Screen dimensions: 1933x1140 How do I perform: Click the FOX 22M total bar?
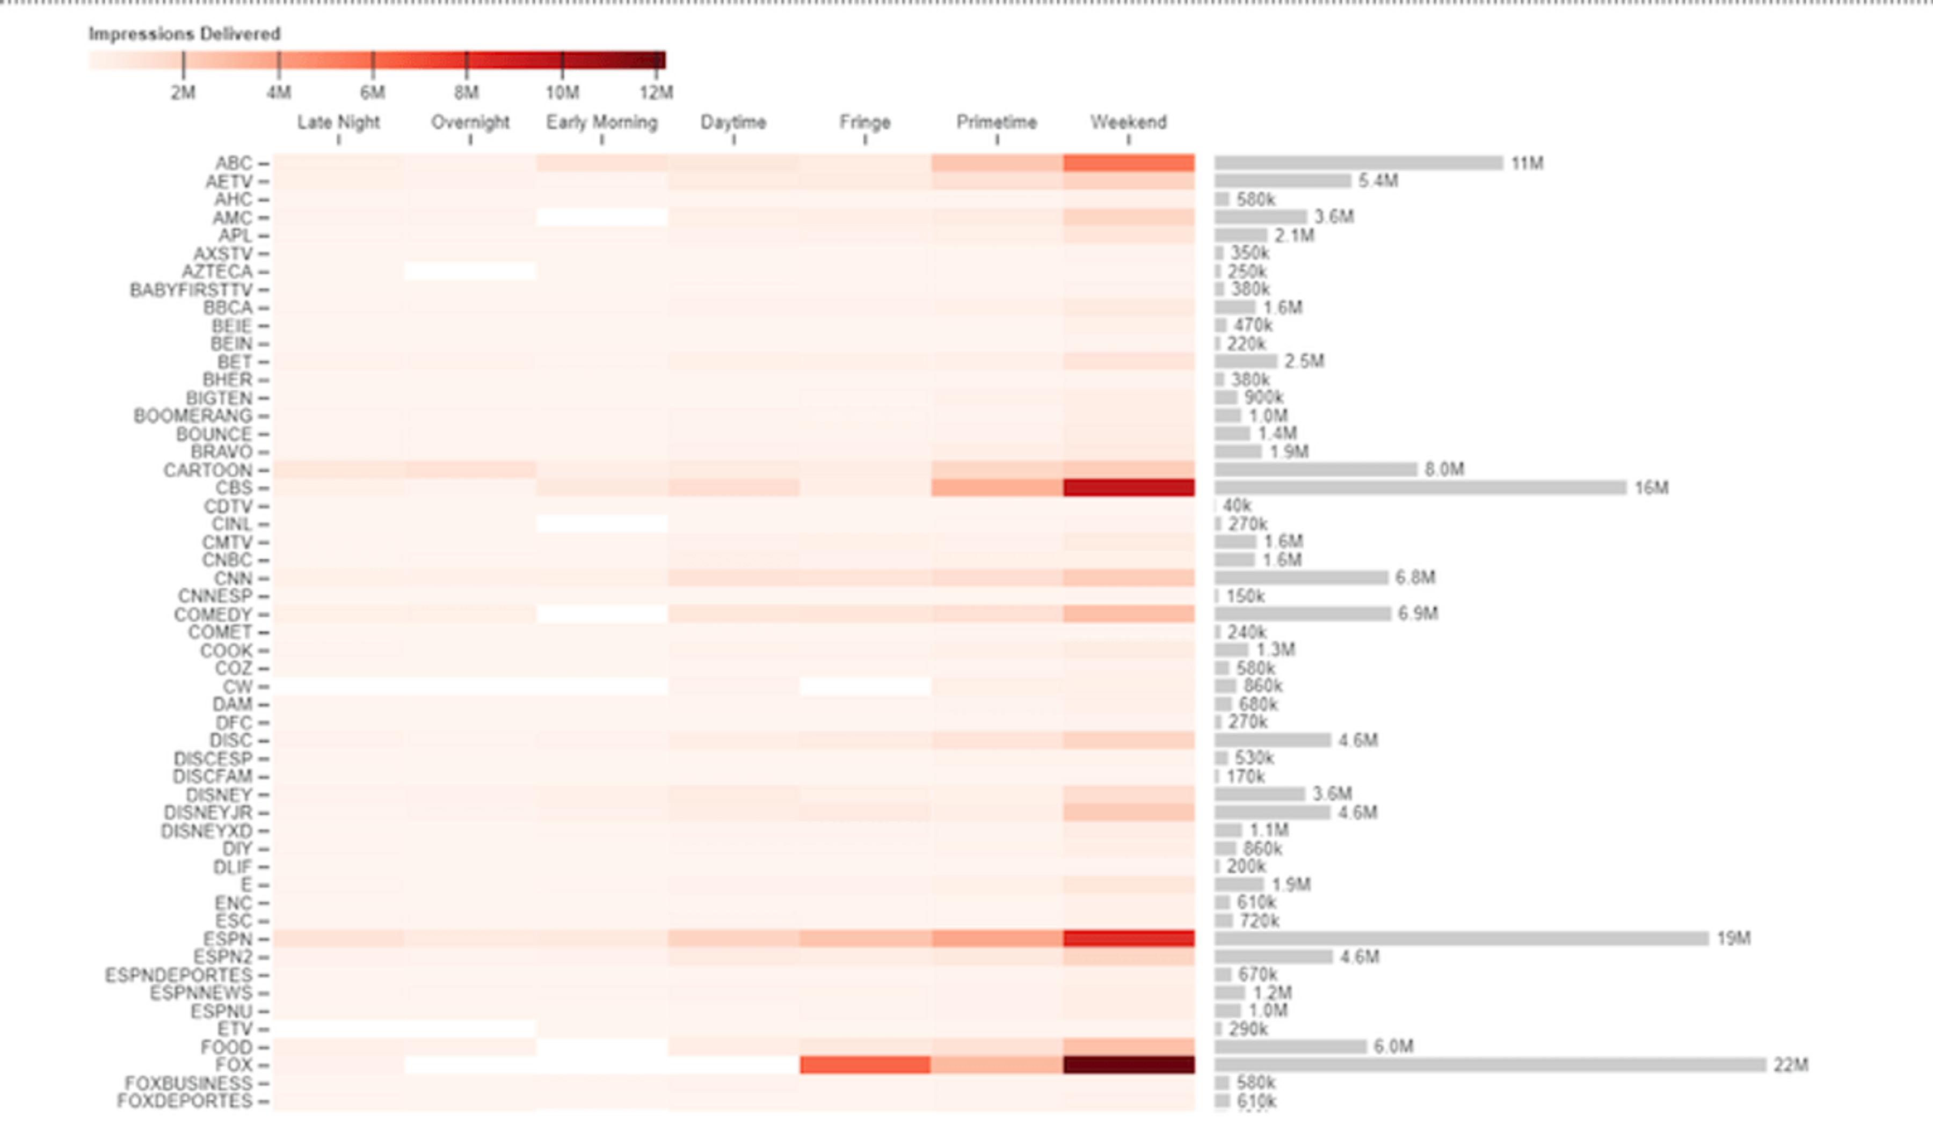click(1489, 1065)
